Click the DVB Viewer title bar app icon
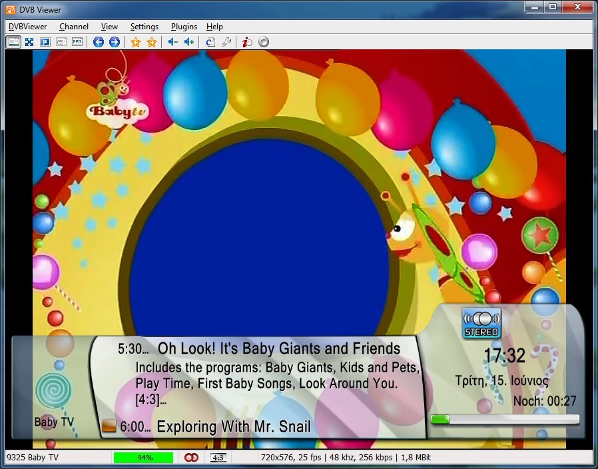Viewport: 598px width, 469px height. click(11, 9)
